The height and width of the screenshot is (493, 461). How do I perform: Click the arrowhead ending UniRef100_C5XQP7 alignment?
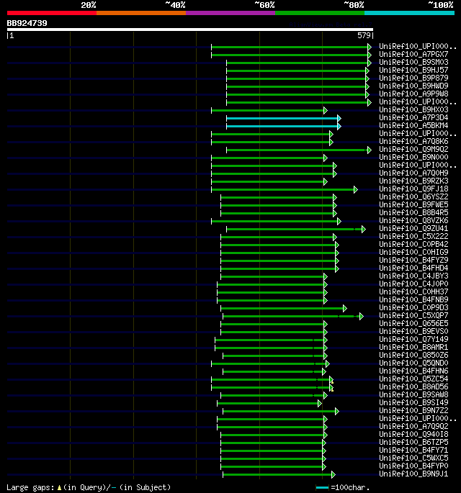click(362, 316)
